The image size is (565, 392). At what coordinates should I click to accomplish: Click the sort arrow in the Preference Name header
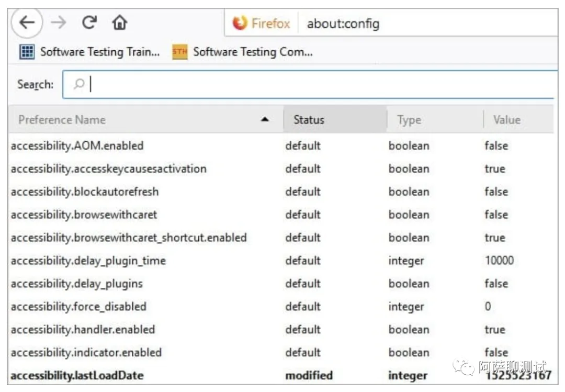[265, 120]
